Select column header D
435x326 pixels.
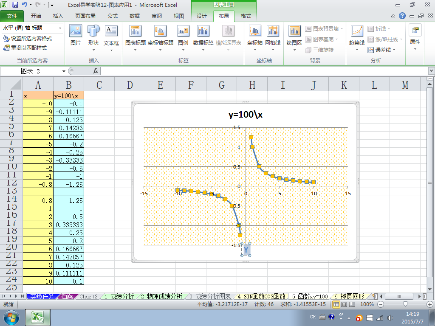click(130, 84)
